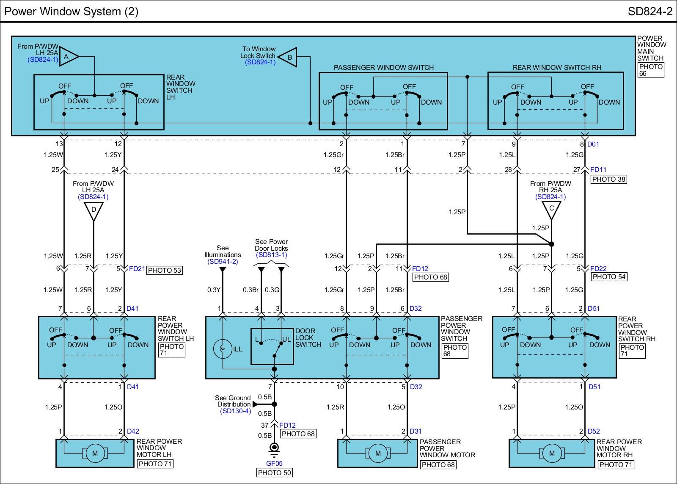Click the triangle connector labeled B
Viewport: 677px width, 484px height.
289,57
